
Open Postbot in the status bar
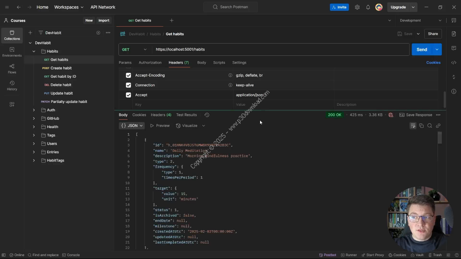click(328, 255)
